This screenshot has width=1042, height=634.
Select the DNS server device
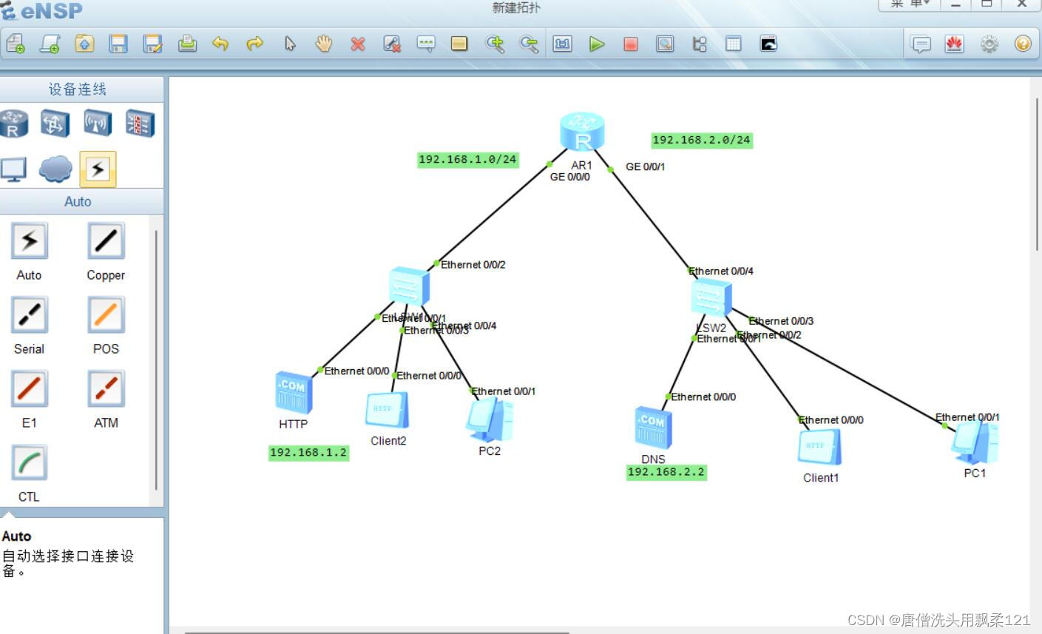[x=653, y=428]
